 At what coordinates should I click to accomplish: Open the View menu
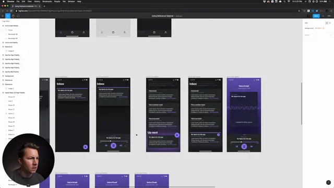pyautogui.click(x=30, y=2)
